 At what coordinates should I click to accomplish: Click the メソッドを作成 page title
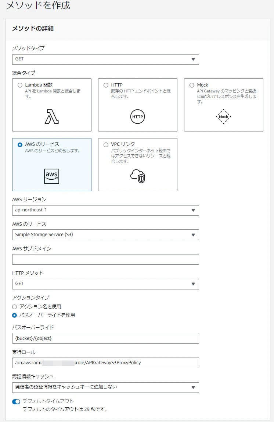point(38,5)
